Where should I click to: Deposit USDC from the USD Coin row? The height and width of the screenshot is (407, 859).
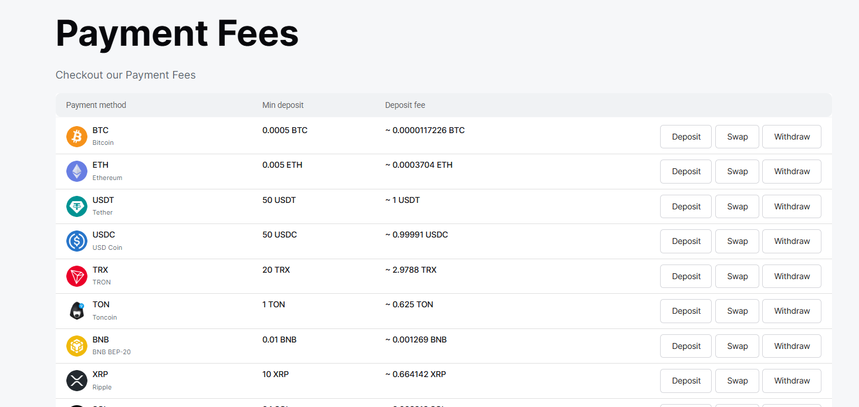[686, 241]
